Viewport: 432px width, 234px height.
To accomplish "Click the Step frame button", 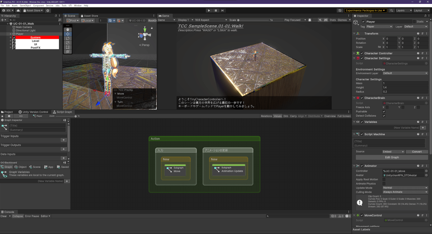I will [x=223, y=10].
